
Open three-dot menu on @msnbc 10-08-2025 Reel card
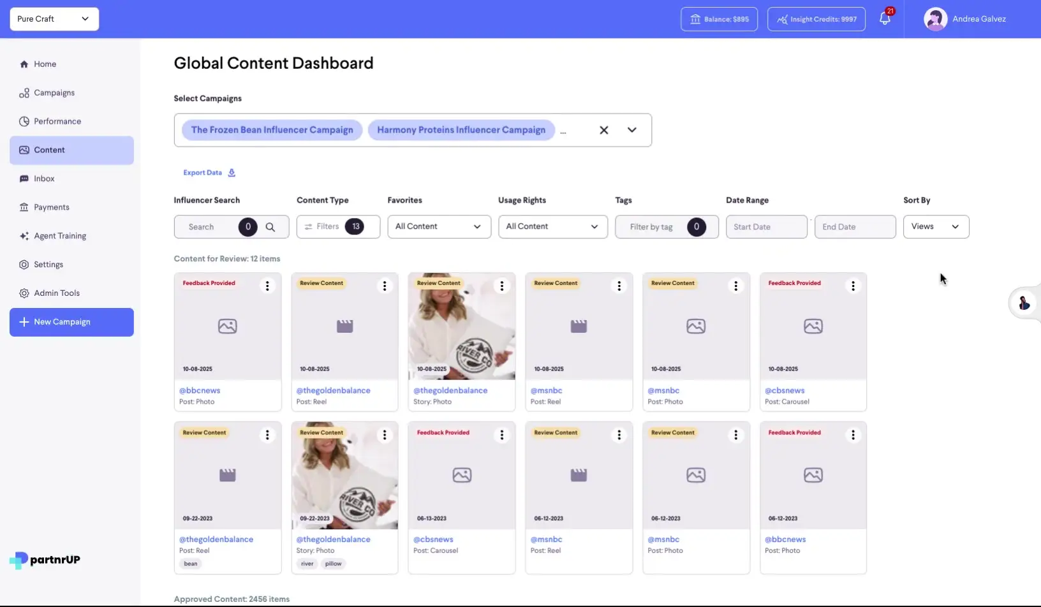619,286
